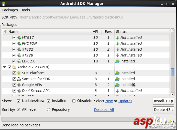
Task: Select the Dual Screen APIs row text
Action: pyautogui.click(x=36, y=91)
